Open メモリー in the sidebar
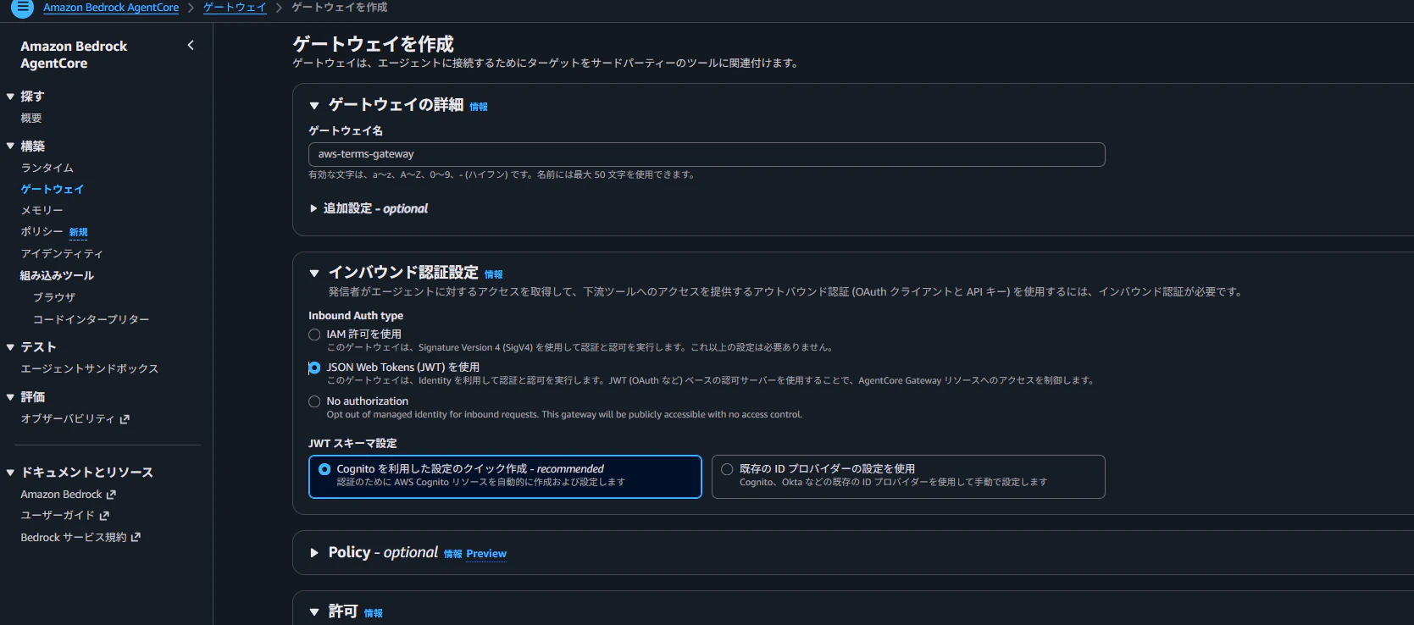This screenshot has width=1414, height=625. [42, 211]
